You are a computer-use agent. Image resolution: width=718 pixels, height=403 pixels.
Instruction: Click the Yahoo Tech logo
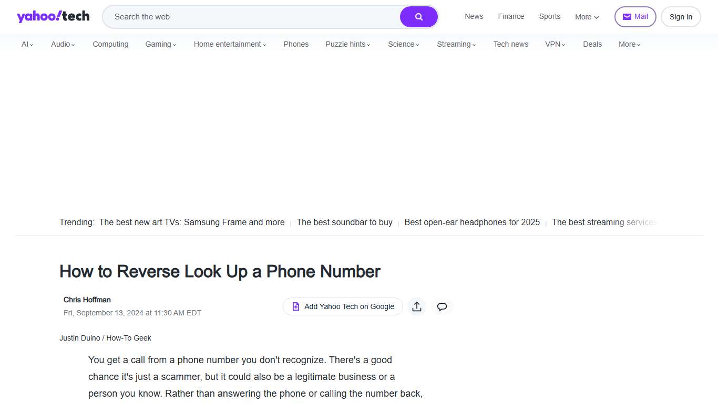[x=53, y=16]
